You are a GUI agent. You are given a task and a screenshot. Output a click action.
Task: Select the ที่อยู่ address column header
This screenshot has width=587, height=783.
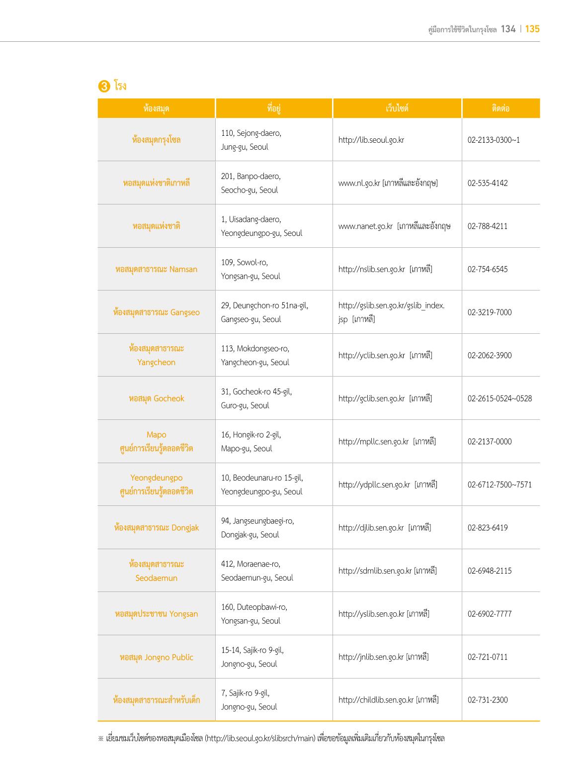click(x=274, y=108)
